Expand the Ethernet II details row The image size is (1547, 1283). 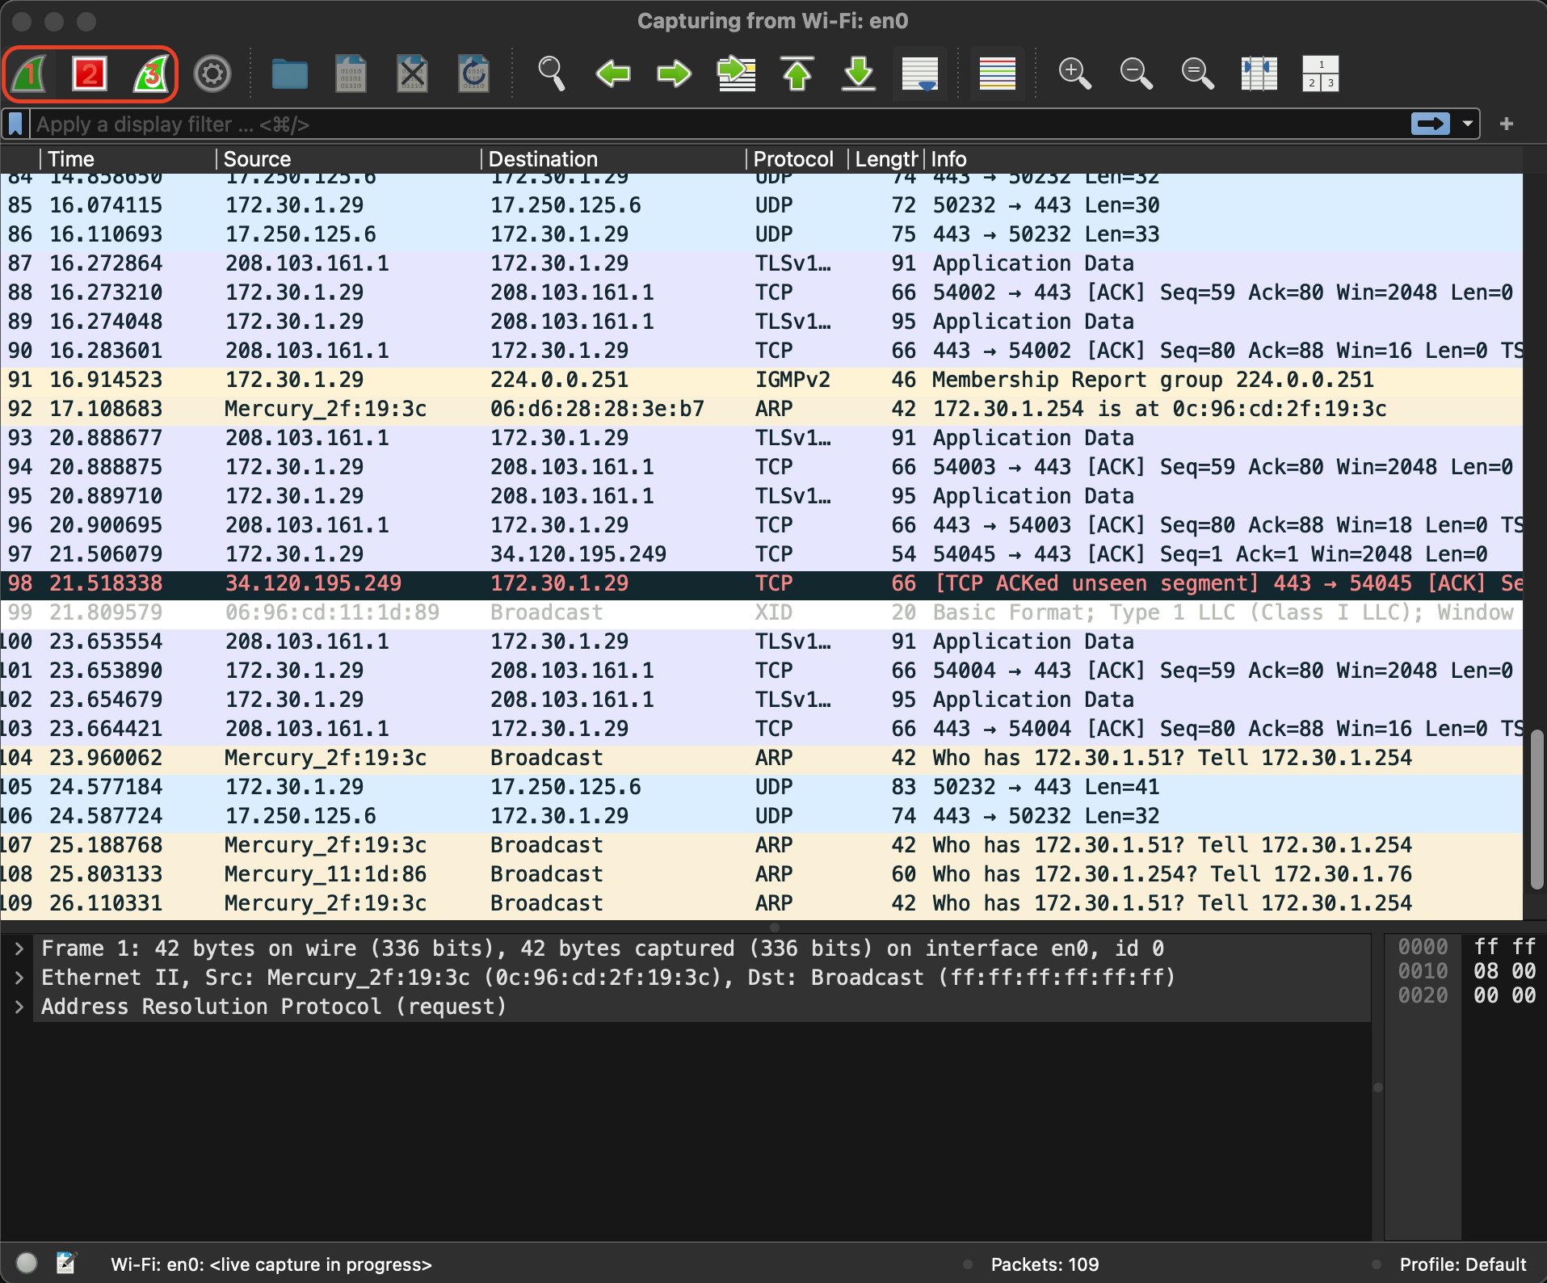pyautogui.click(x=19, y=978)
